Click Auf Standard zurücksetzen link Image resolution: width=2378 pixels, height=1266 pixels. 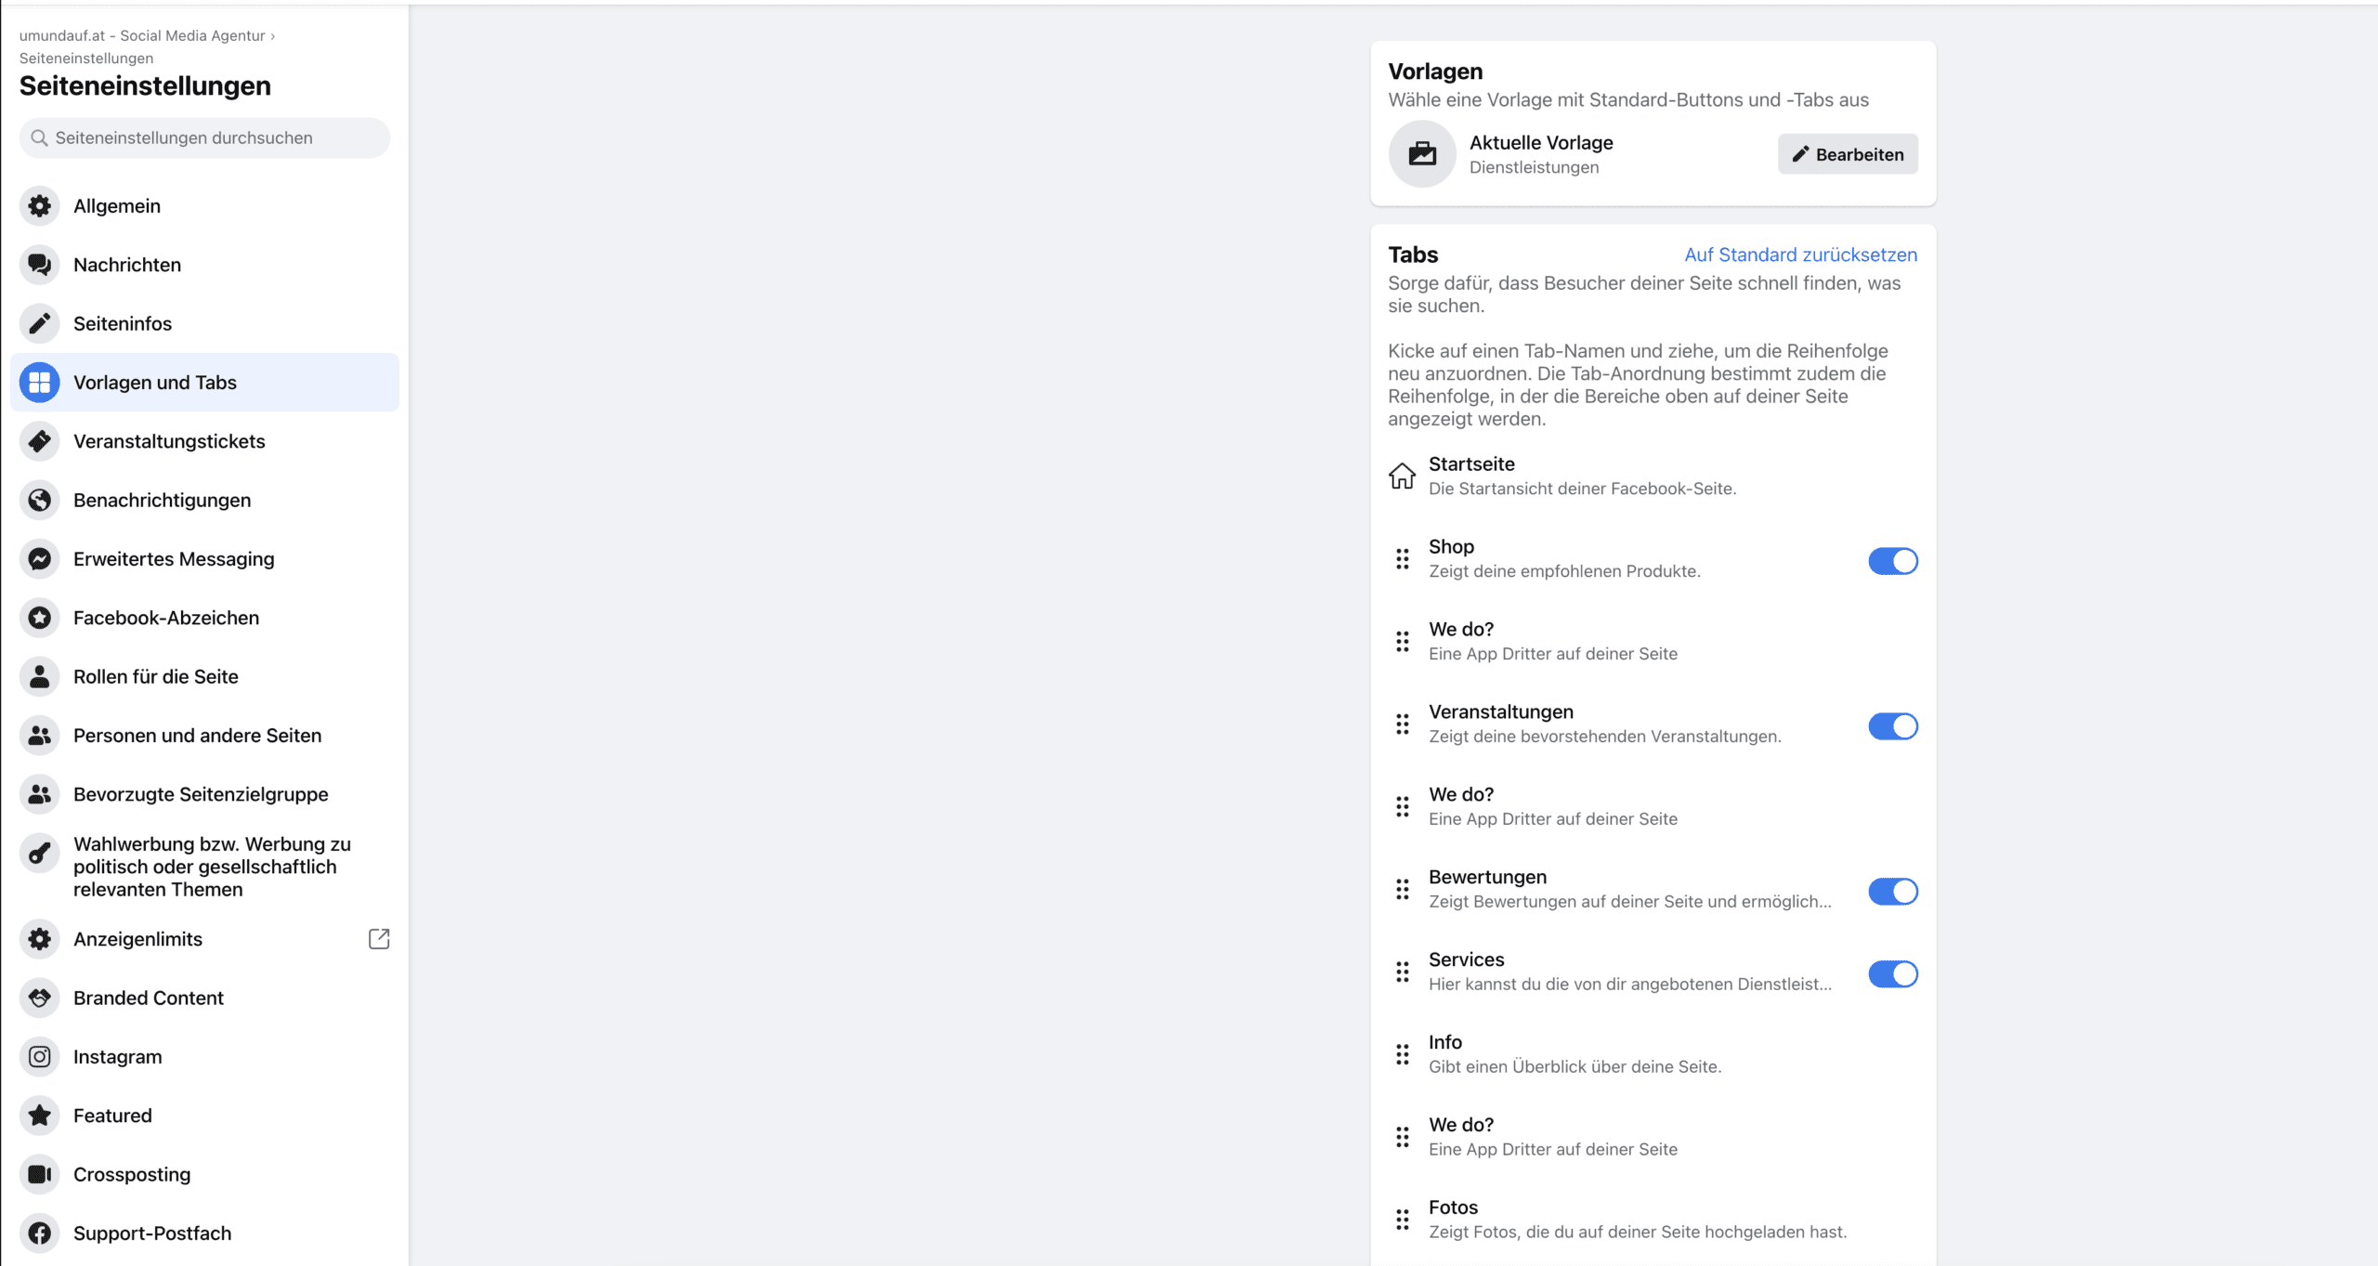click(1801, 255)
